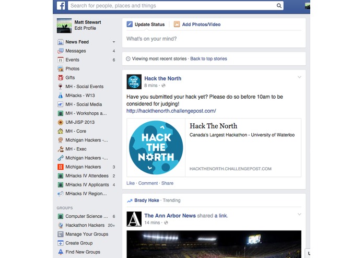The width and height of the screenshot is (363, 258).
Task: Click the Hack The North link preview image
Action: 156,148
